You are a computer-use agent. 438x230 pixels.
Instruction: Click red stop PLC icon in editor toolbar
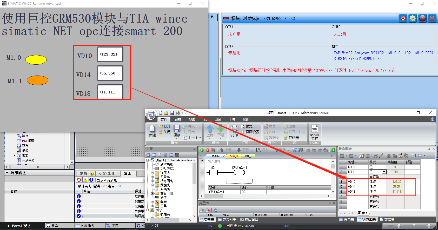point(208,150)
